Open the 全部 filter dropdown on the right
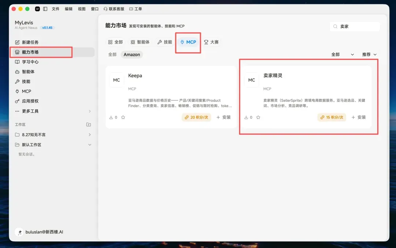396x248 pixels. 343,55
